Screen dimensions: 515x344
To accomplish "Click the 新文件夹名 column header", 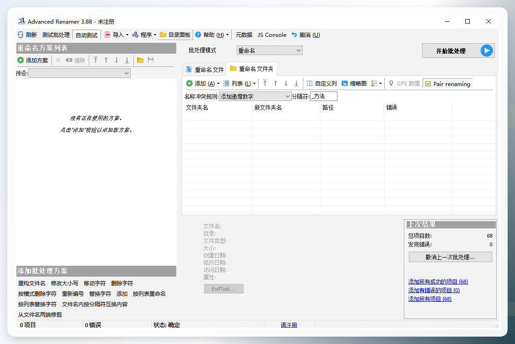I will click(286, 107).
